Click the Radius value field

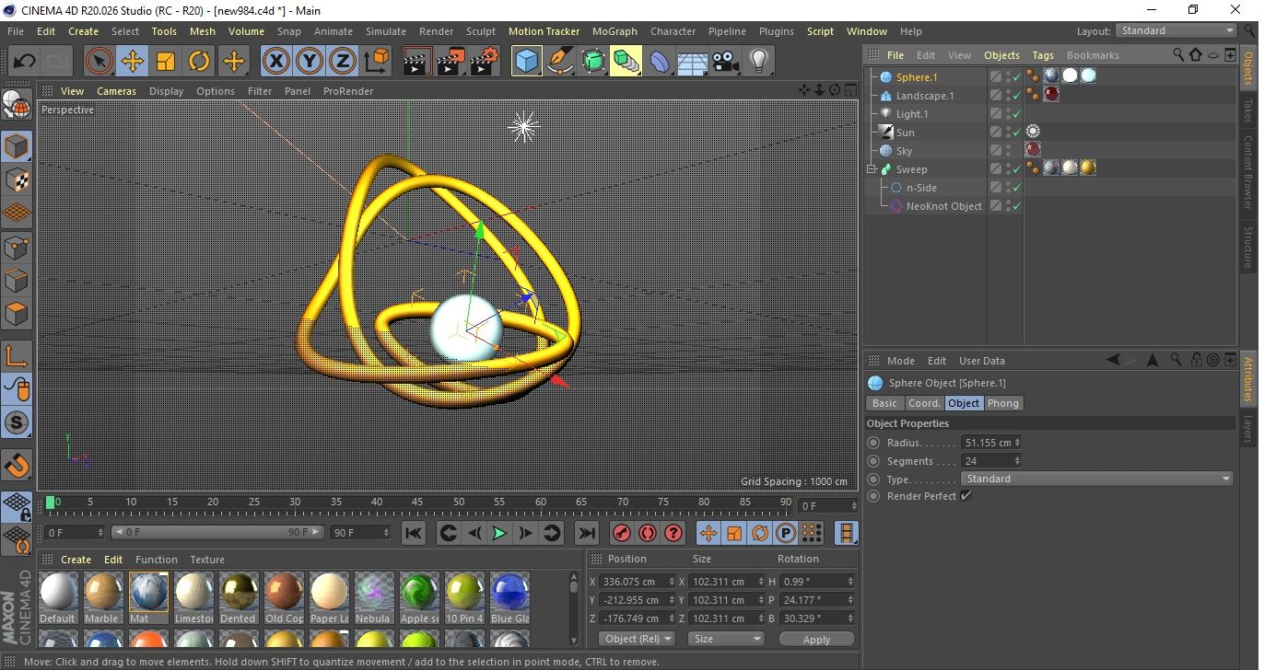[987, 443]
